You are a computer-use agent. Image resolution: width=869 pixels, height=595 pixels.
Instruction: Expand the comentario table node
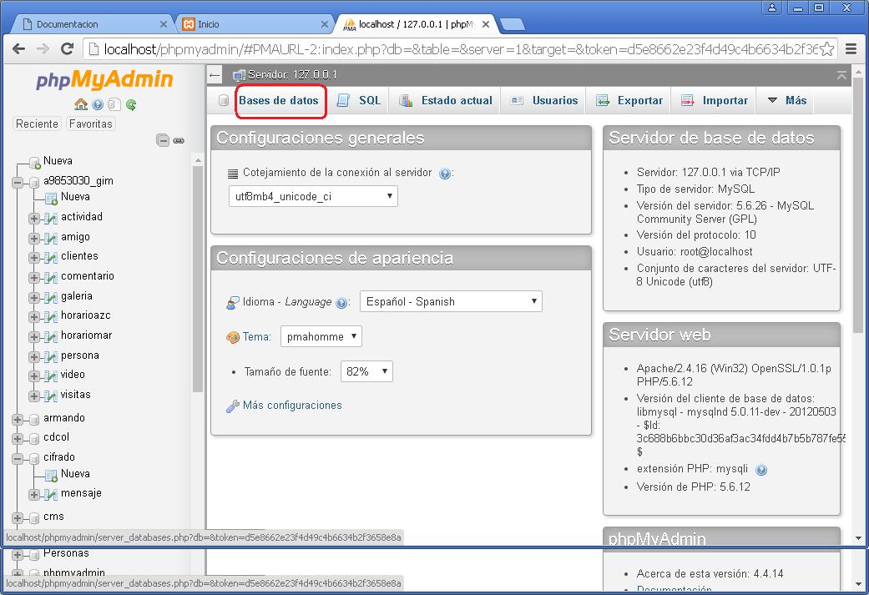[34, 278]
